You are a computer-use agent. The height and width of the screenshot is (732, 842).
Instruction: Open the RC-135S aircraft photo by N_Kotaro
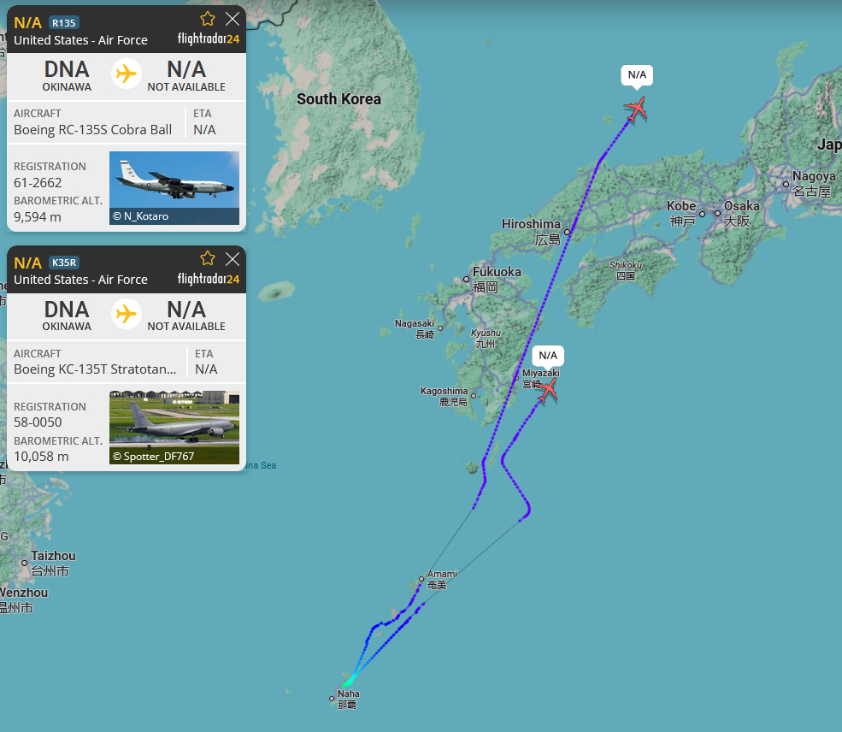pyautogui.click(x=174, y=188)
